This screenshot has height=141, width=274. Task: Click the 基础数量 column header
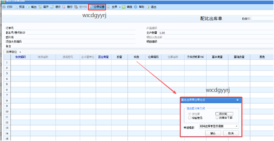click(x=239, y=57)
